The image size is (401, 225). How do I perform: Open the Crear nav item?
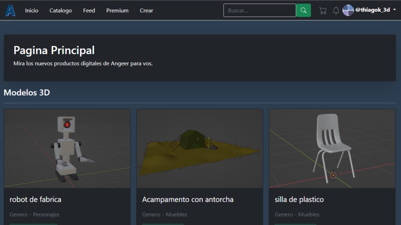[147, 11]
